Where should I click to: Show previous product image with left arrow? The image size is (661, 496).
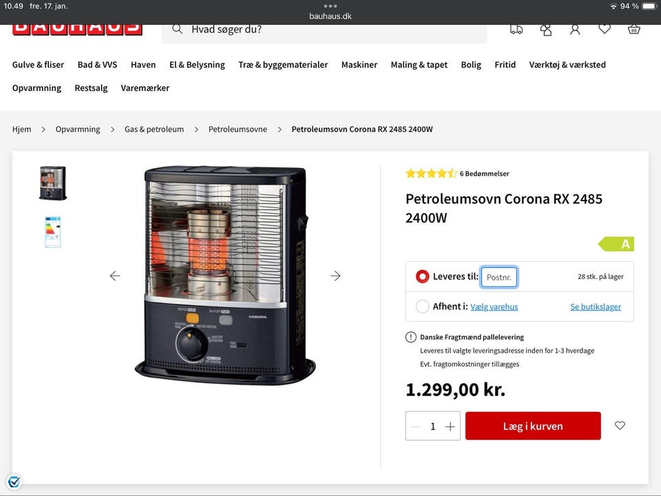pyautogui.click(x=115, y=276)
